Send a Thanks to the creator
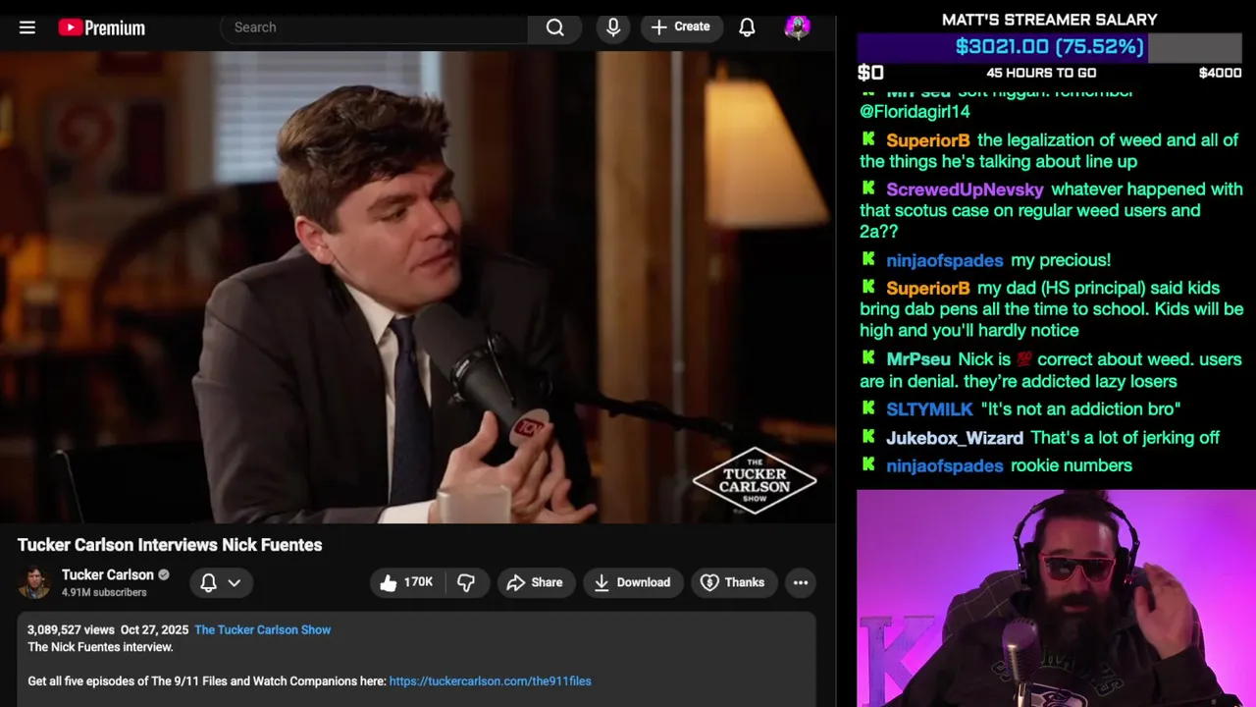 pyautogui.click(x=733, y=582)
